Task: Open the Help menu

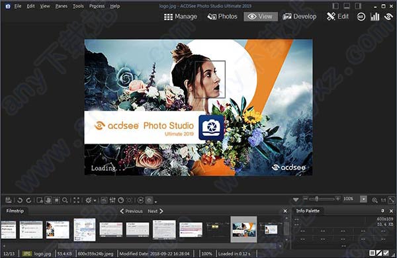Action: click(115, 6)
